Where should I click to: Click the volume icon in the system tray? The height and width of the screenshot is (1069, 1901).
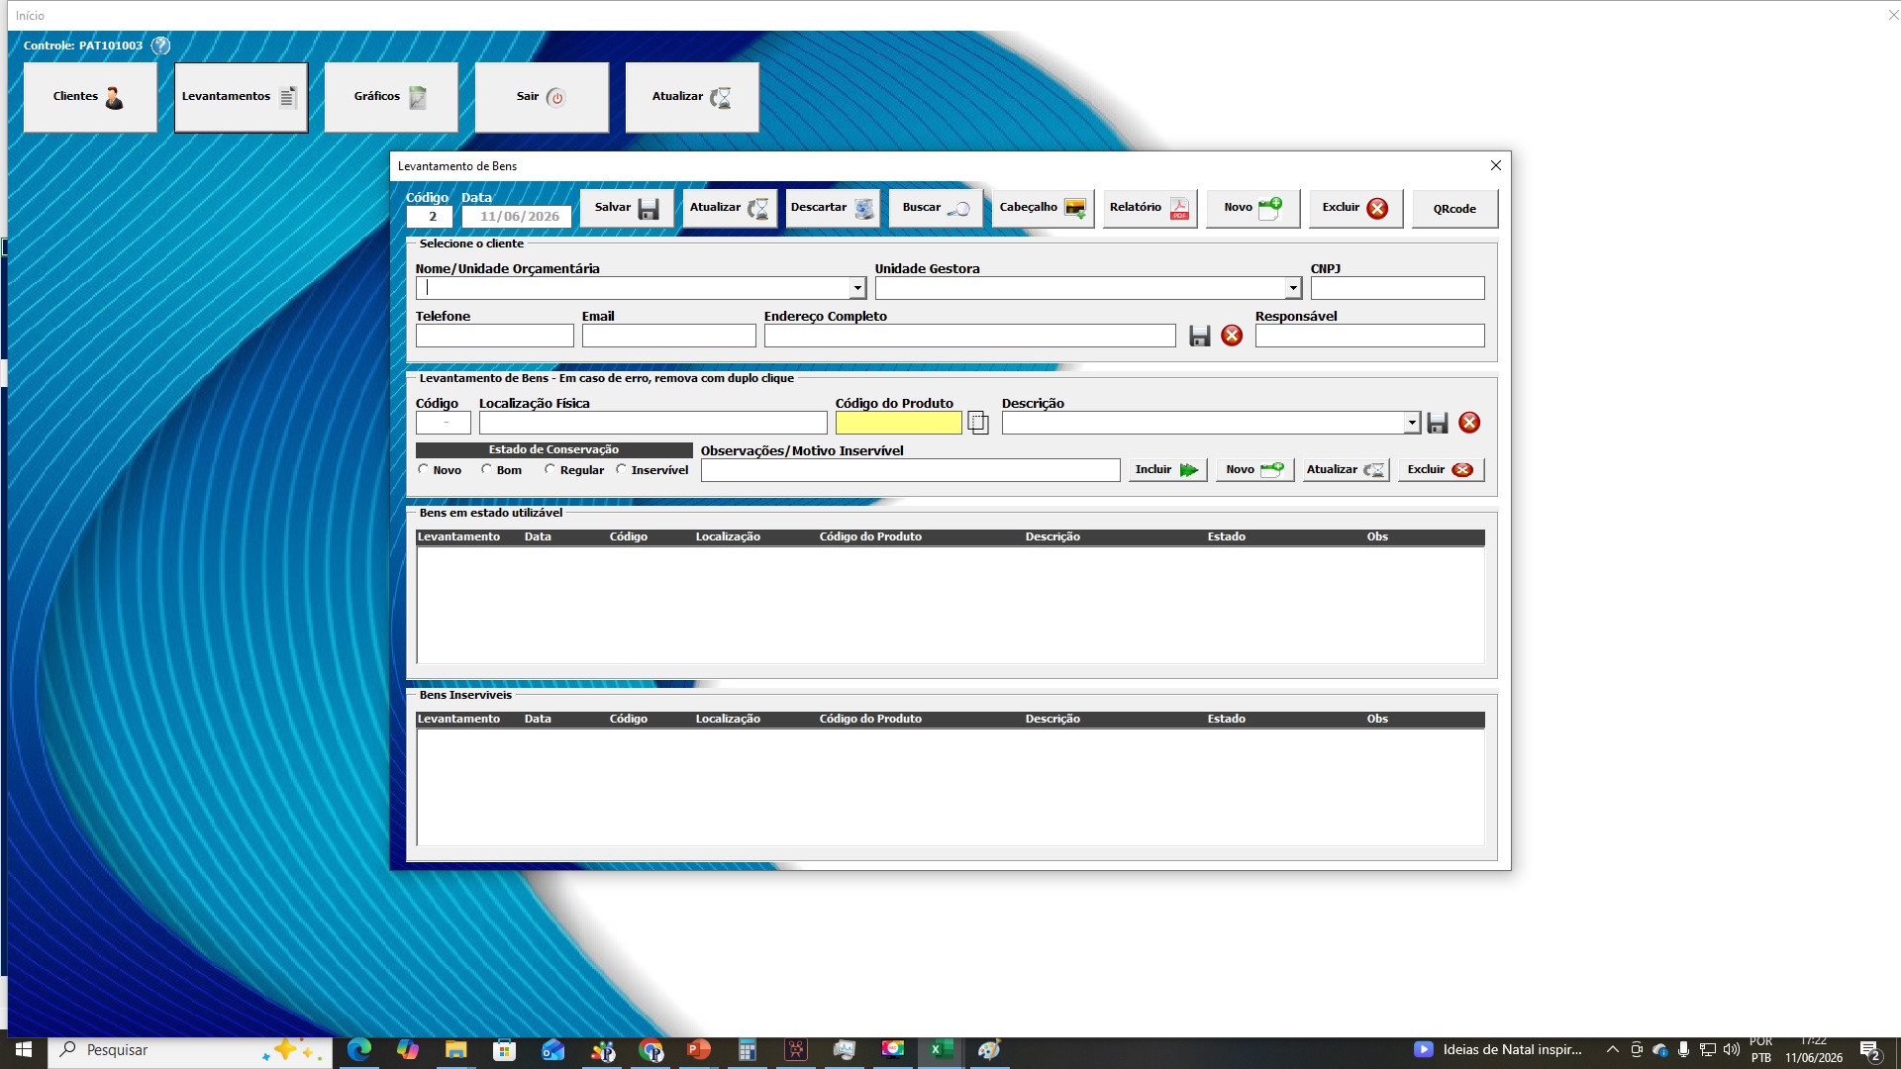(x=1731, y=1050)
